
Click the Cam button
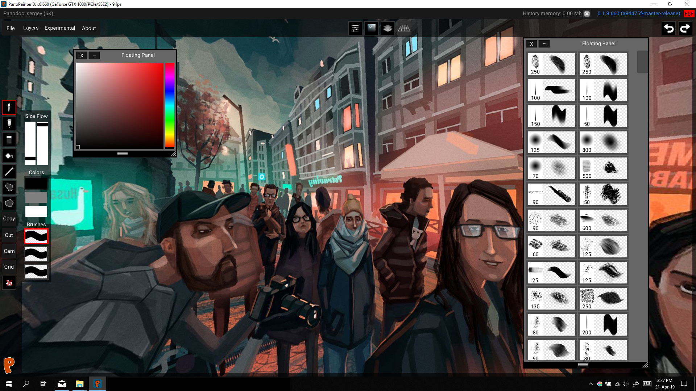point(9,251)
